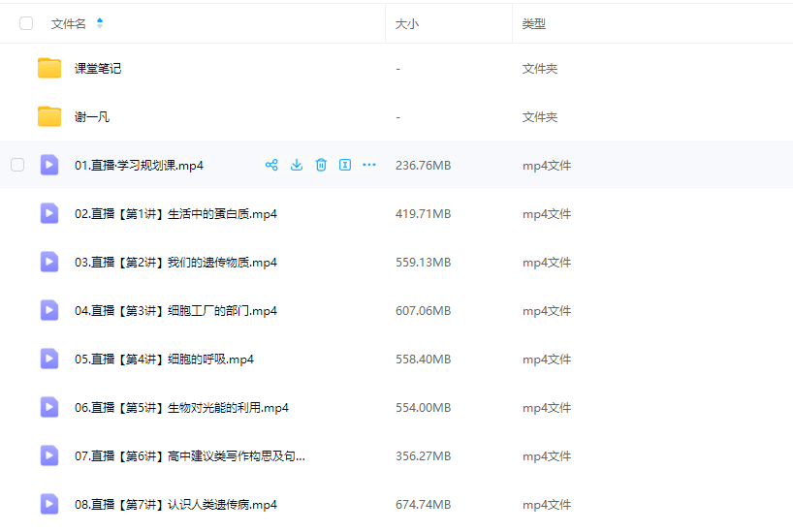
Task: Click the 谢一凡 folder icon
Action: 49,116
